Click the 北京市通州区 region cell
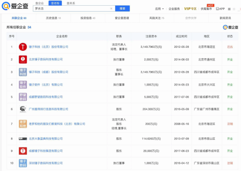The image size is (241, 171). 207,60
